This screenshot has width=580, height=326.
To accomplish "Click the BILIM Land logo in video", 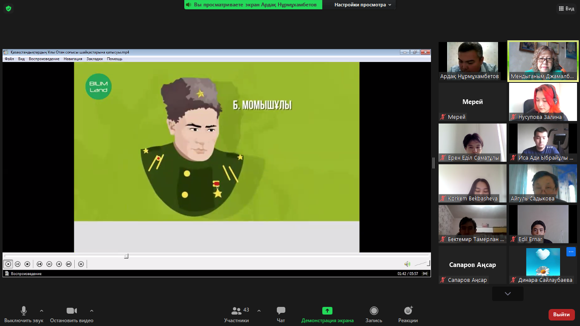I will pyautogui.click(x=99, y=87).
